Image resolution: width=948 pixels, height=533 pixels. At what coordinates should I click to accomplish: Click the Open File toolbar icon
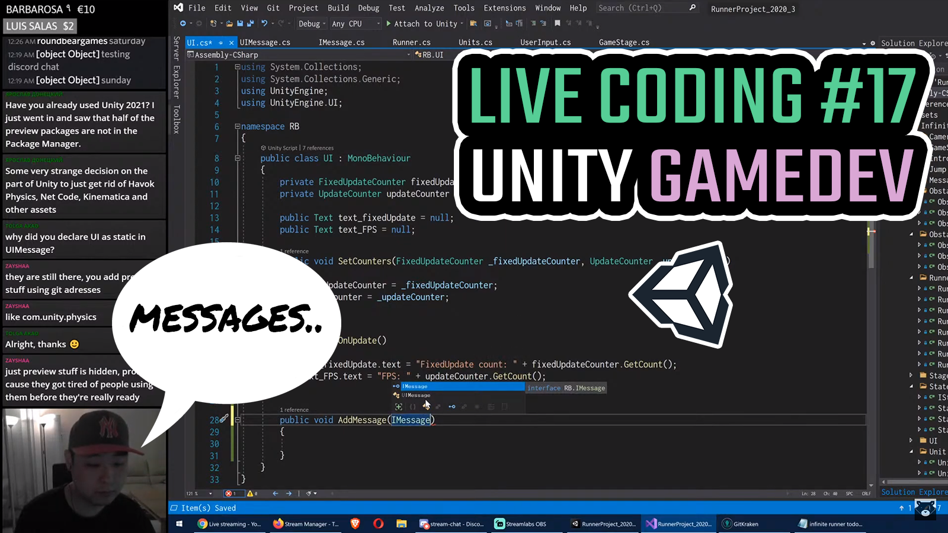(x=229, y=24)
